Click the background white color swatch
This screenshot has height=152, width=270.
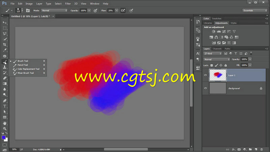tap(6, 140)
